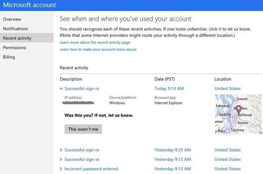Click the location pin on the map
Screen dimensions: 263x174
tap(239, 109)
